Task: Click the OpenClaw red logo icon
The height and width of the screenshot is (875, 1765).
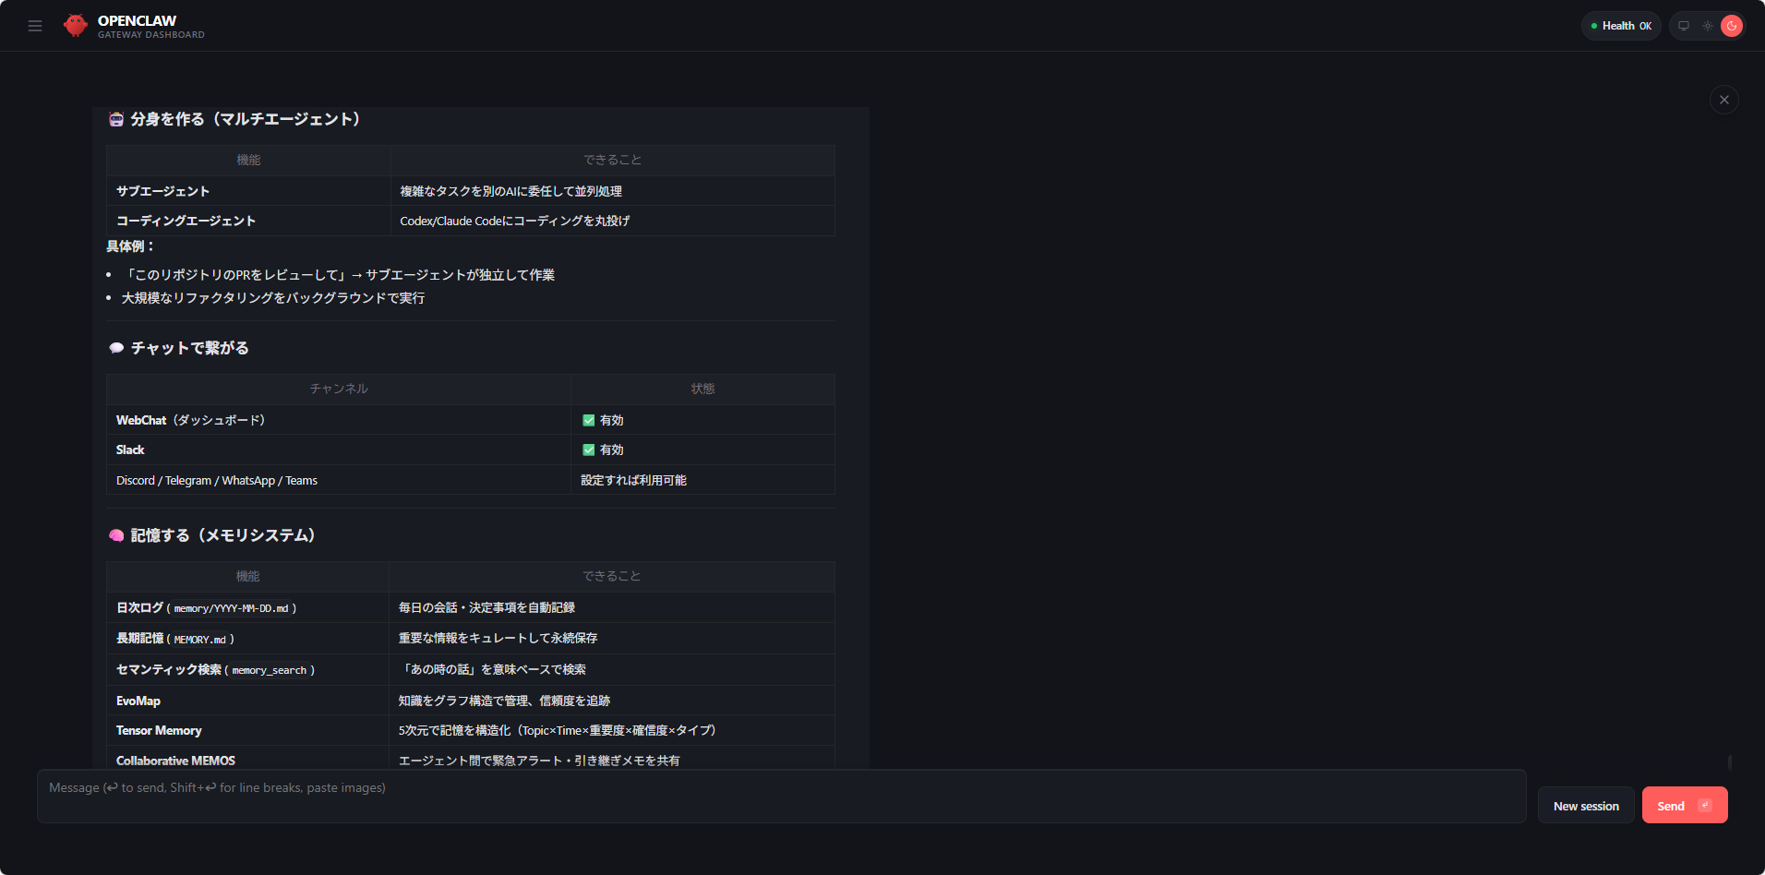Action: pos(76,26)
